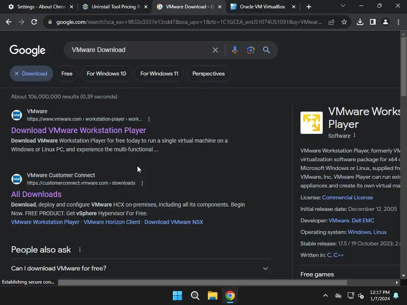View site information via the lock icon

pyautogui.click(x=50, y=22)
